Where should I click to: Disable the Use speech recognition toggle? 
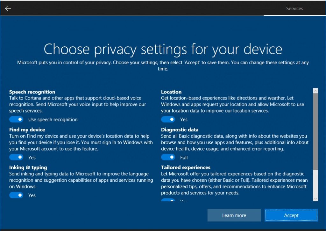tap(16, 119)
